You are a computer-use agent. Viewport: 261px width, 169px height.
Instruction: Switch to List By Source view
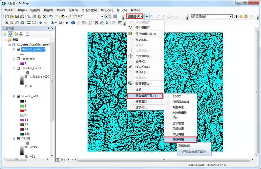(11, 34)
